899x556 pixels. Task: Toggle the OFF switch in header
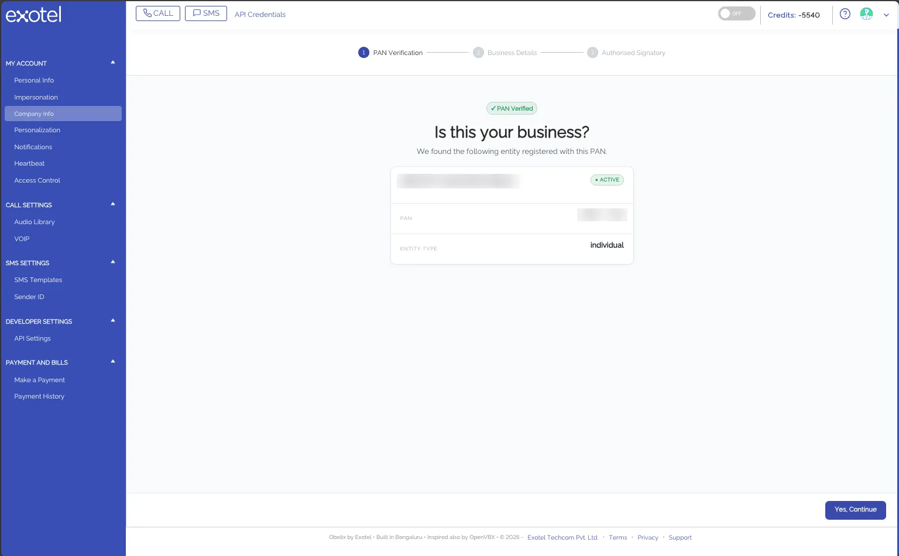(736, 13)
